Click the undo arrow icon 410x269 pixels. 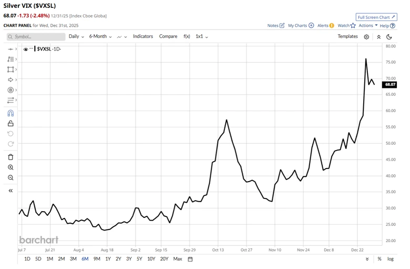(11, 134)
